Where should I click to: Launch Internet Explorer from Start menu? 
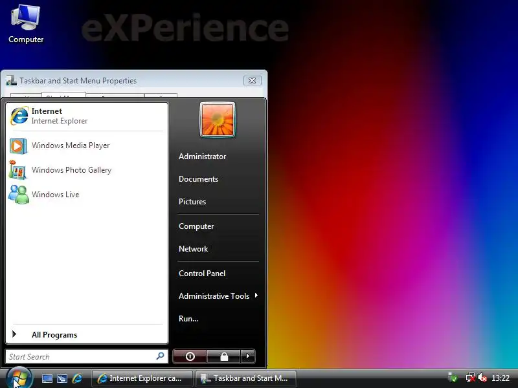coord(87,116)
